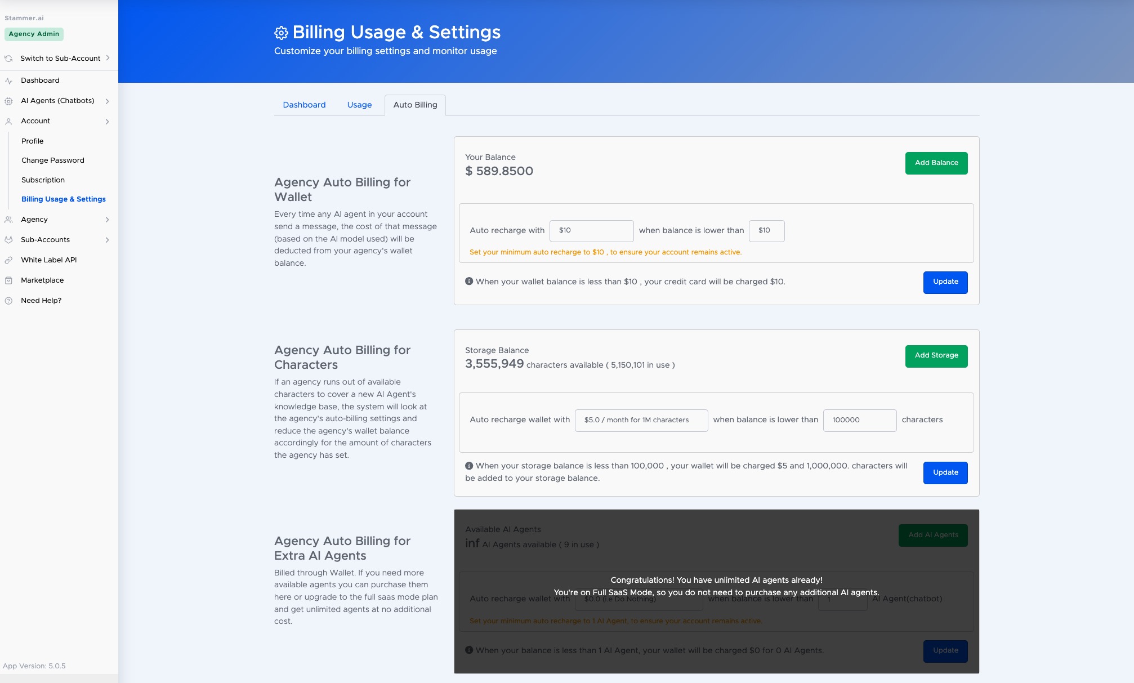Open the Subscription page in sidebar

point(43,180)
